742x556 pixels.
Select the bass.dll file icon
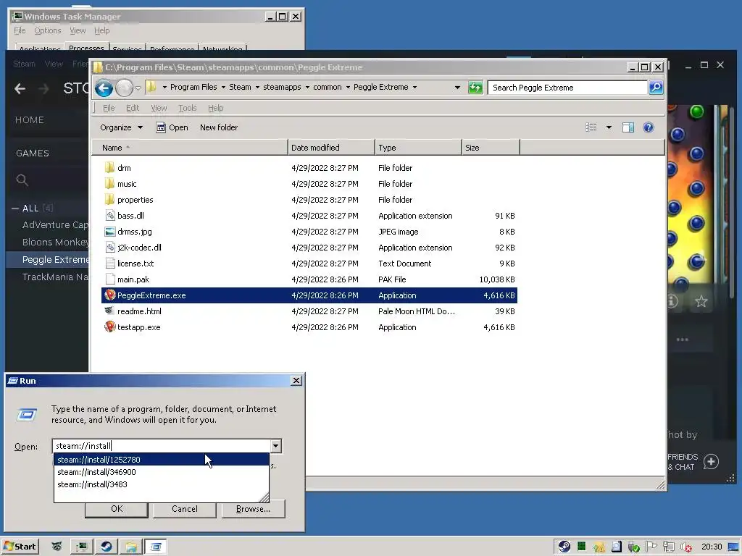coord(110,216)
